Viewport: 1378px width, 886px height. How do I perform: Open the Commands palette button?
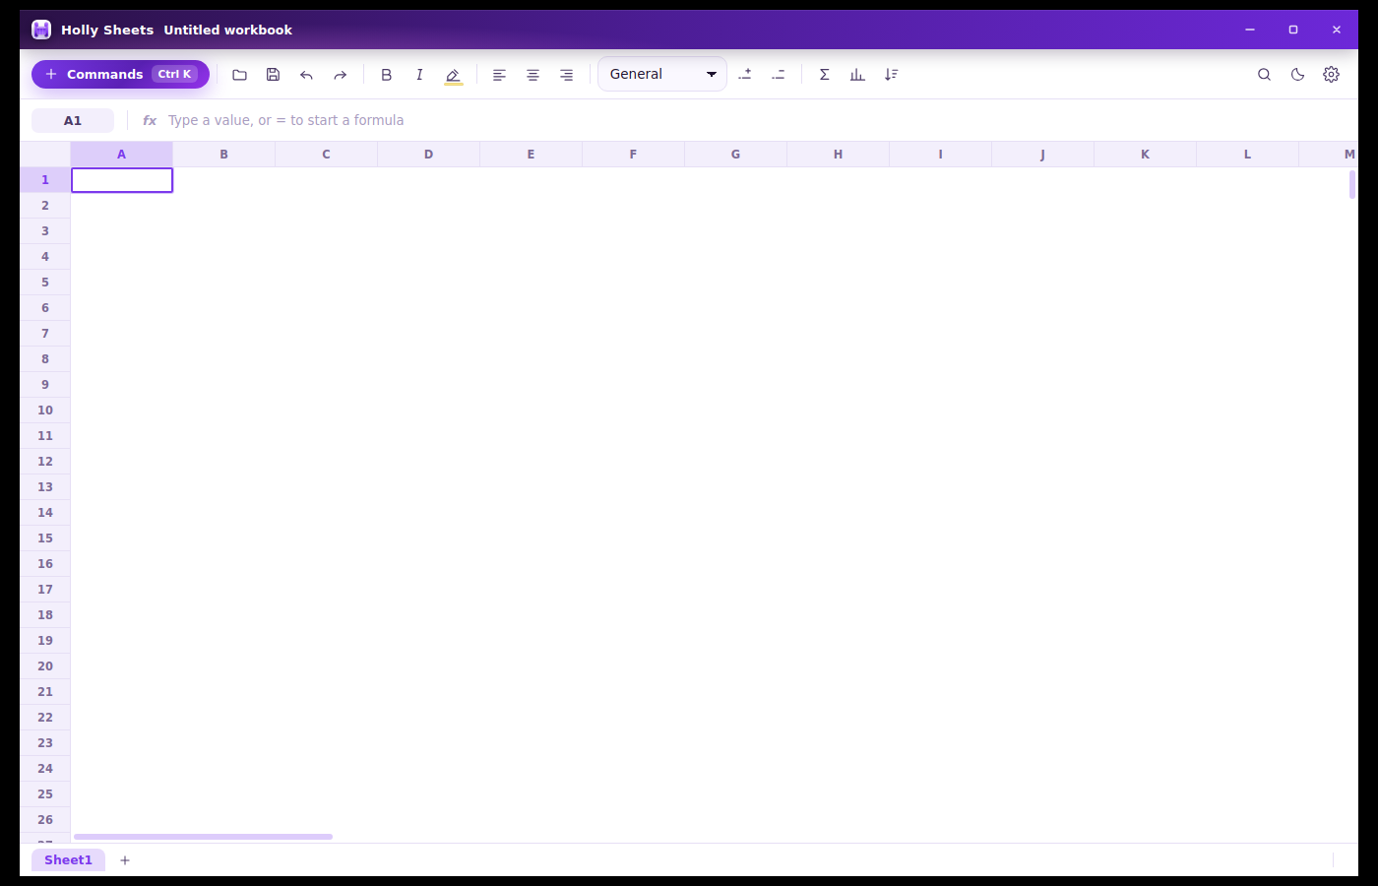tap(120, 74)
